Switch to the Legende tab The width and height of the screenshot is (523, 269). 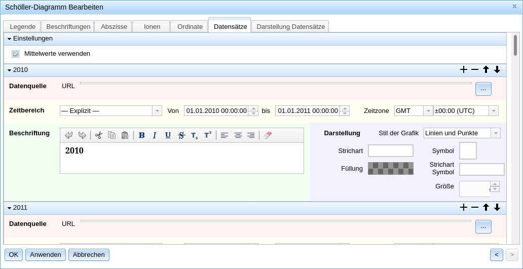[22, 27]
